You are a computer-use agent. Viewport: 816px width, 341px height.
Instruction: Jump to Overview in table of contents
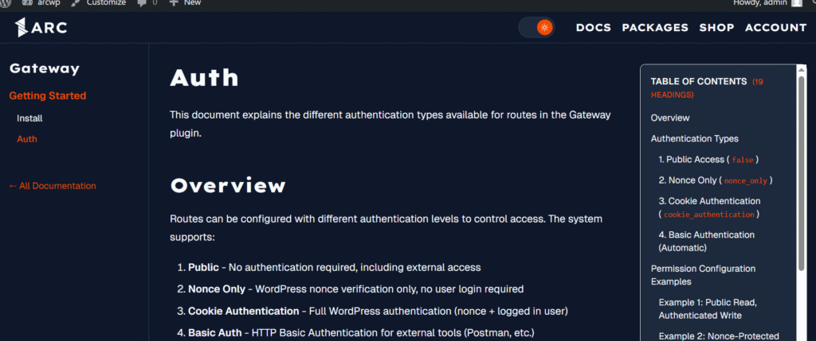click(670, 118)
